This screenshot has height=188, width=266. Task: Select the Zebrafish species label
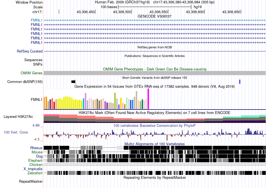(35, 173)
